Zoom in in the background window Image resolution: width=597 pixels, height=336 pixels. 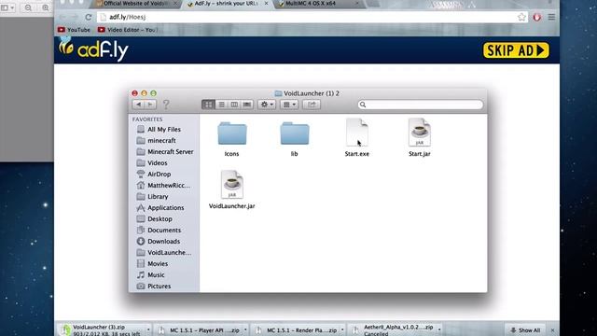46,7
